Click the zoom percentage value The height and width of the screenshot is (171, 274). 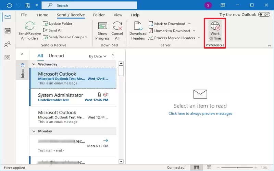264,168
